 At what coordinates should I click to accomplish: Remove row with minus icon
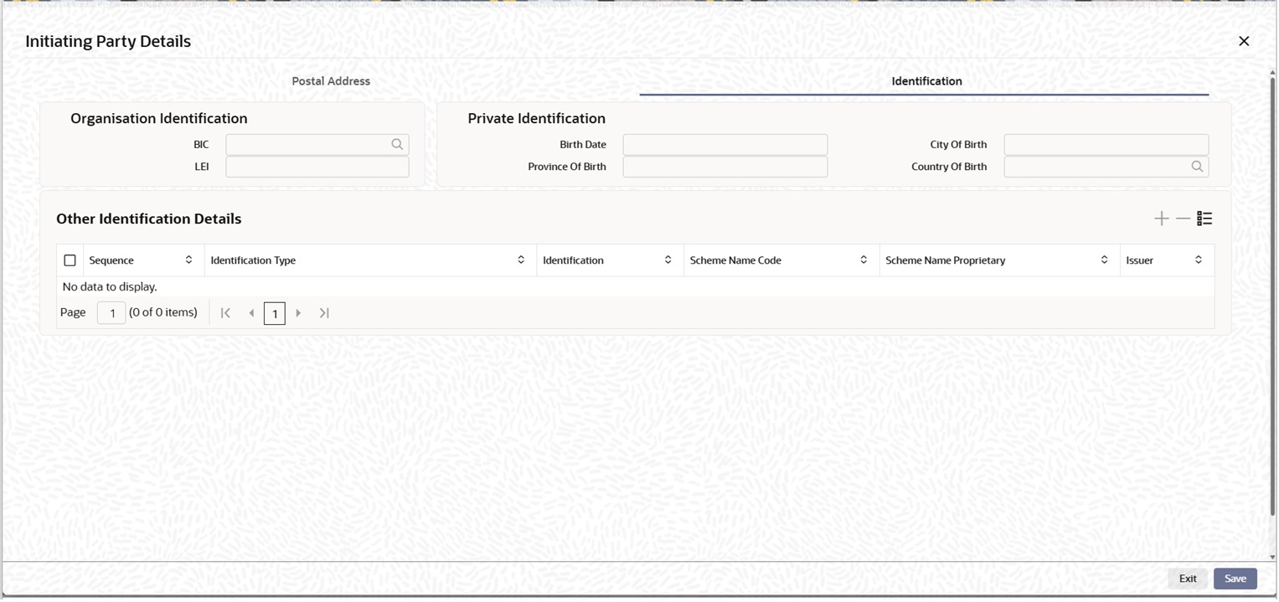click(1183, 219)
